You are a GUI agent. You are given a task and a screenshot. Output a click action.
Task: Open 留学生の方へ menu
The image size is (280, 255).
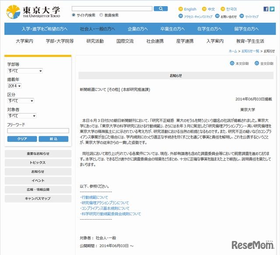pos(246,29)
